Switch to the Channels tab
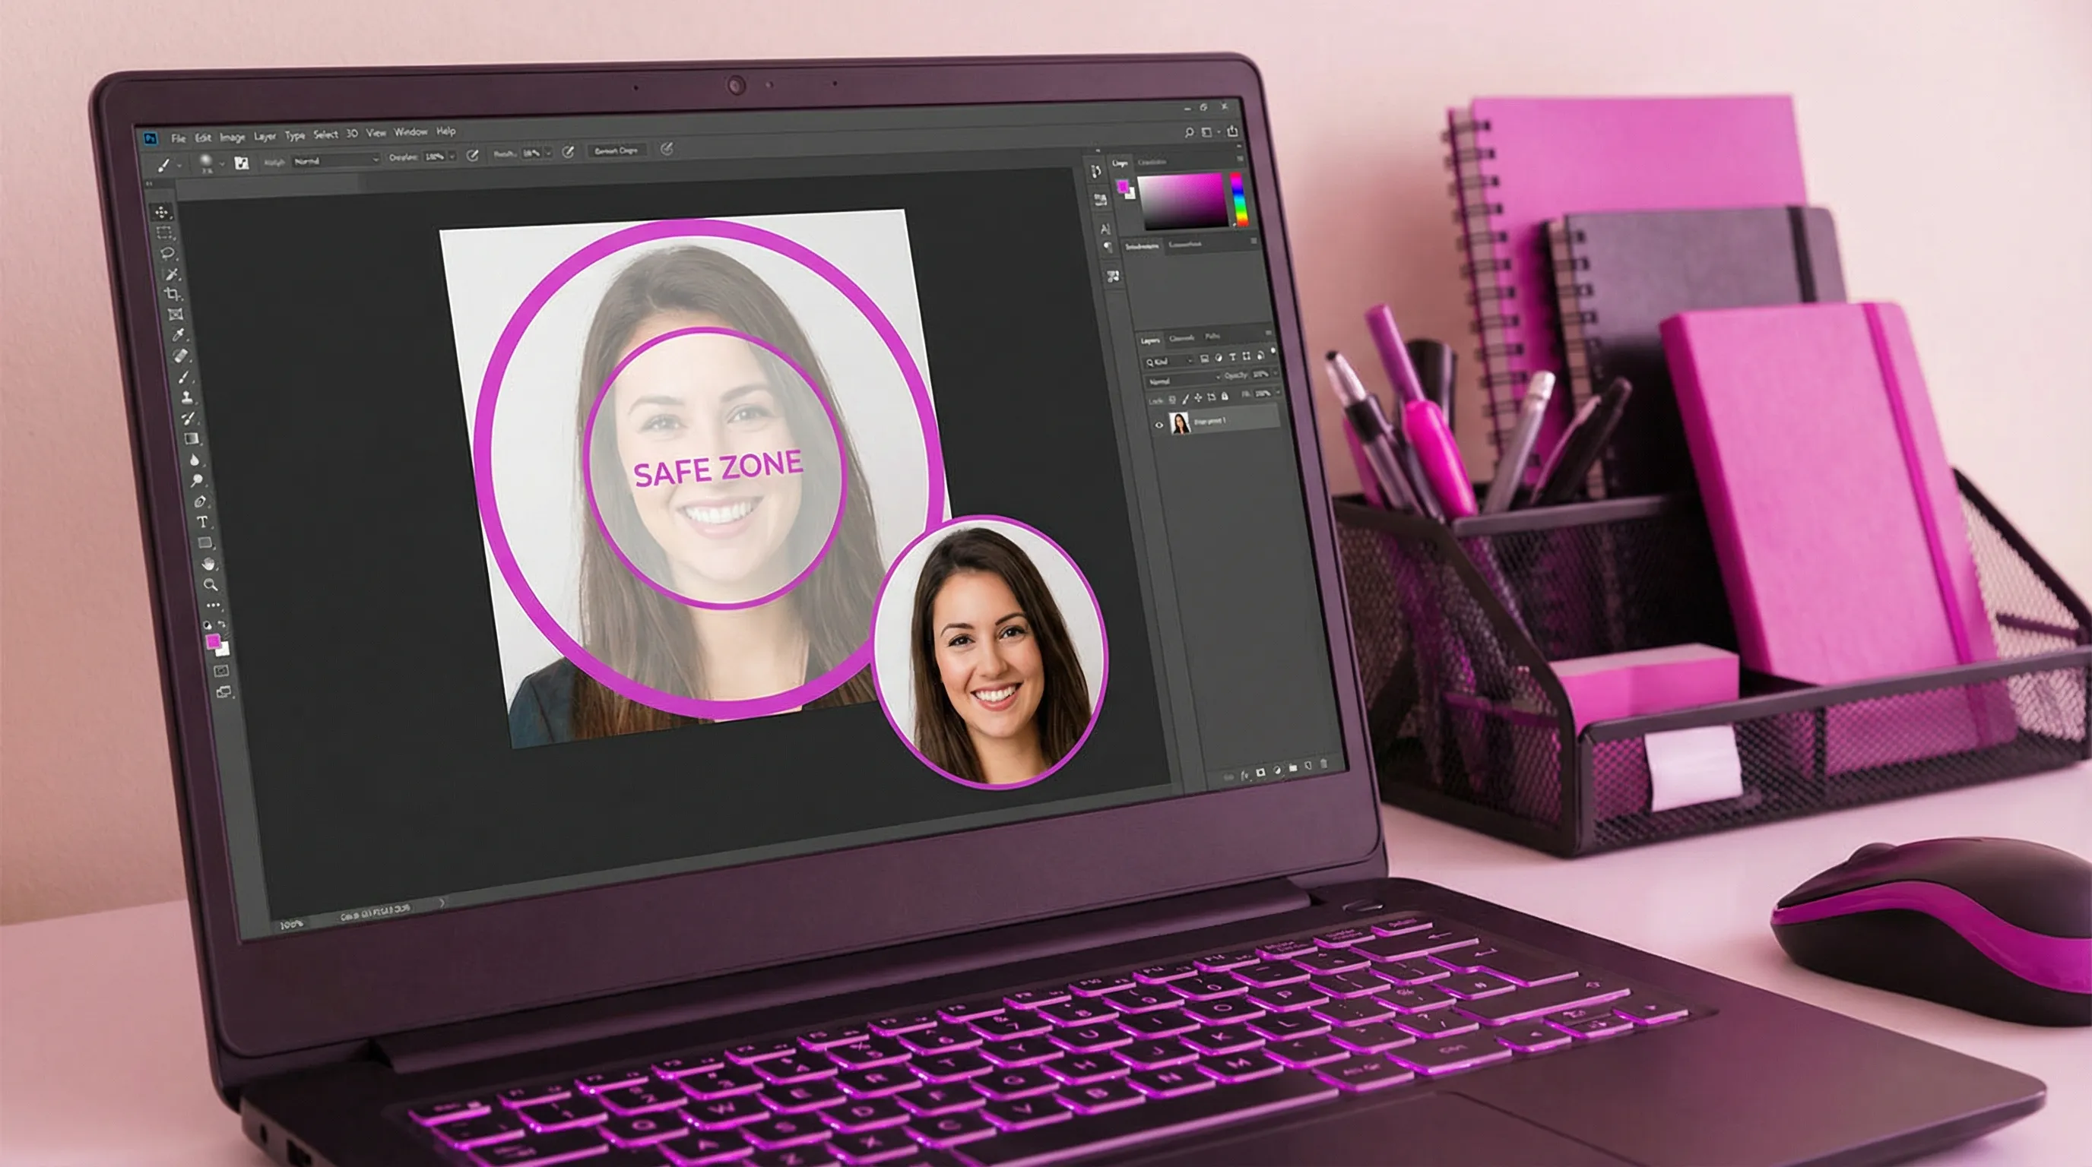Screen dimensions: 2092x1167 point(1181,338)
